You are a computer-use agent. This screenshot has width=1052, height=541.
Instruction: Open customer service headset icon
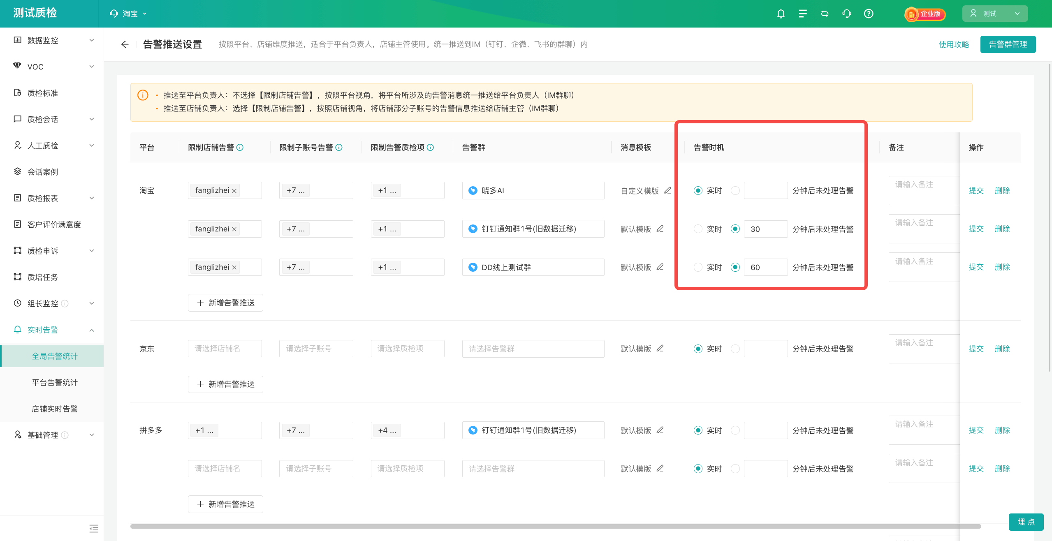point(846,14)
